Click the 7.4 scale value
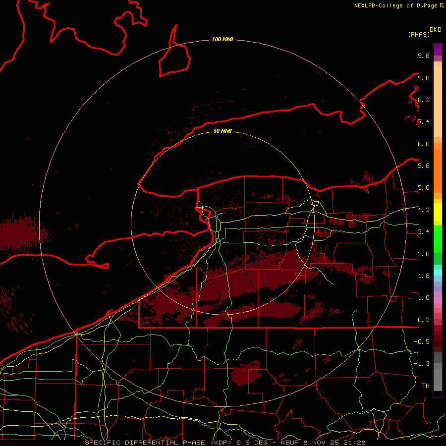The width and height of the screenshot is (446, 446). (424, 122)
